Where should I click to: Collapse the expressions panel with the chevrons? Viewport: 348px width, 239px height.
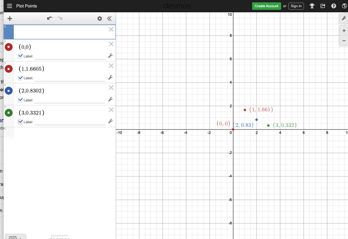point(109,18)
